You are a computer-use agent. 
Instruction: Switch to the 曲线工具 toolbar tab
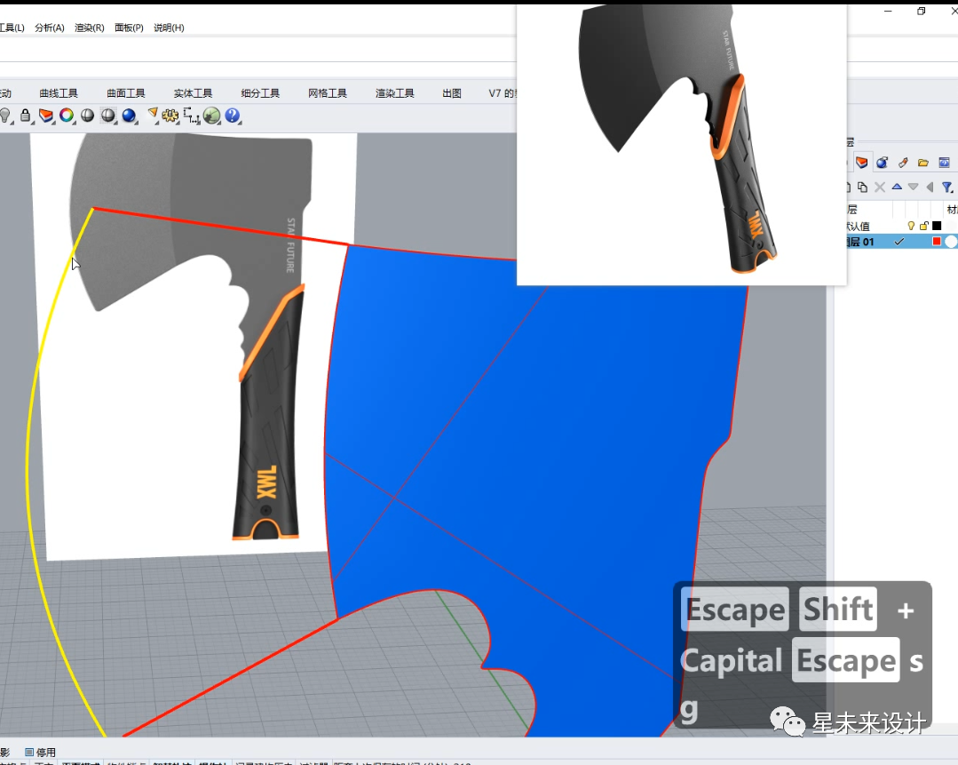59,93
